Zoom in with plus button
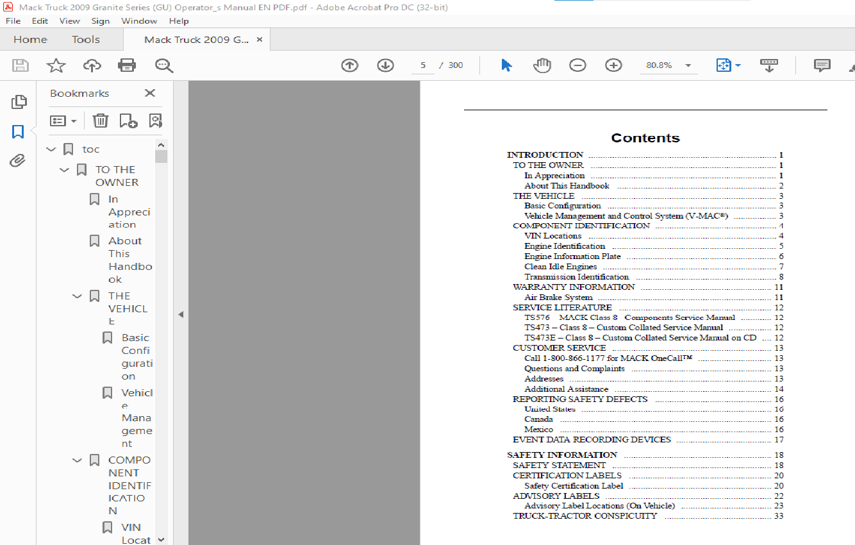 [613, 65]
